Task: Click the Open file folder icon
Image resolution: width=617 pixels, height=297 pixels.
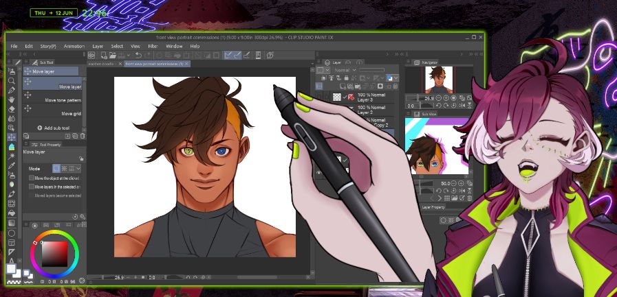Action: click(113, 56)
